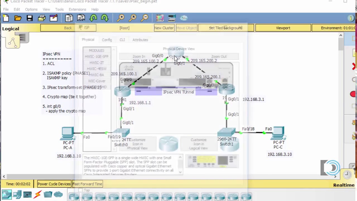Image resolution: width=357 pixels, height=201 pixels.
Task: Select the 'IPsec VPN TUnnel' label
Action: click(x=178, y=92)
